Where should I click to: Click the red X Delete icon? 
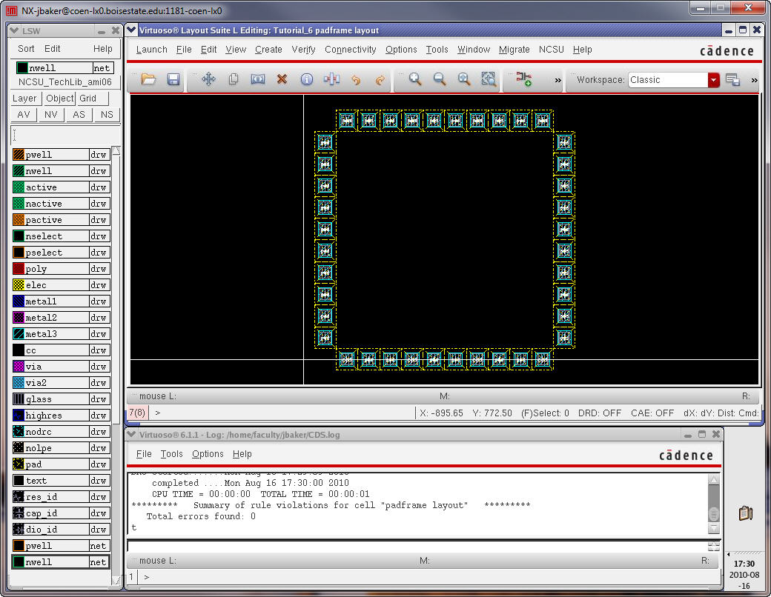(x=282, y=79)
